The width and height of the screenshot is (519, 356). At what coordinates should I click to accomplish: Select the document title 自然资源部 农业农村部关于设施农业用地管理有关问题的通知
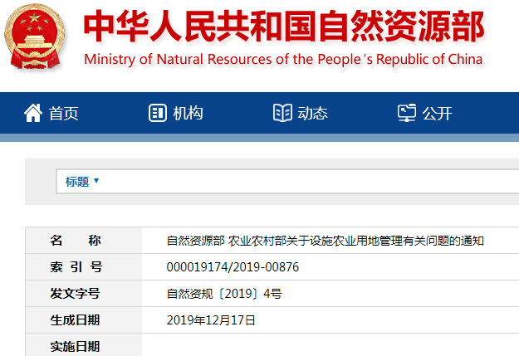point(325,241)
